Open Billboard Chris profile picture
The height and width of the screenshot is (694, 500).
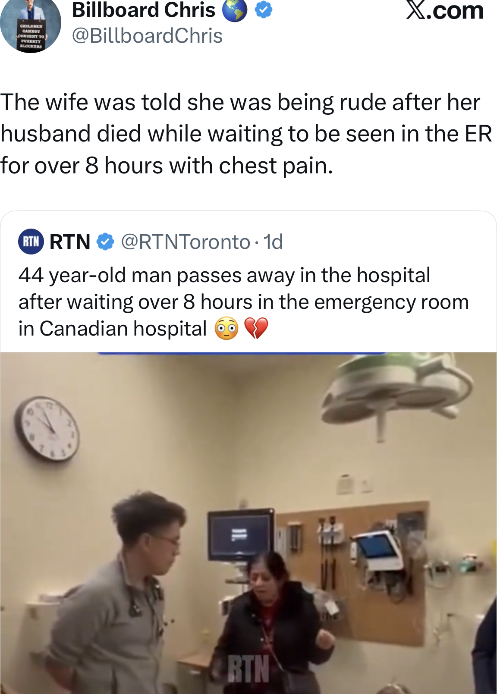click(30, 26)
